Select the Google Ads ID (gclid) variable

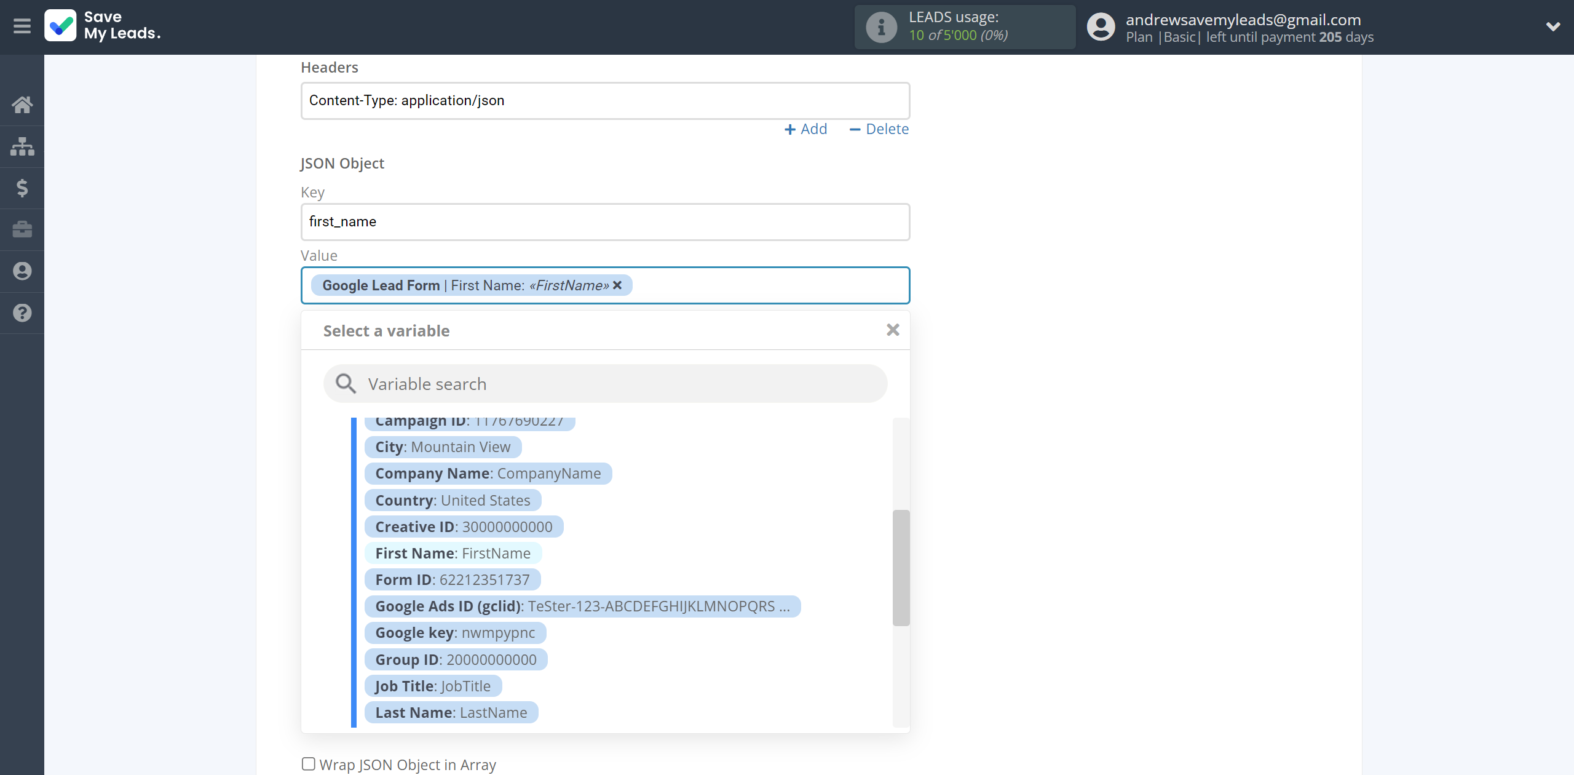click(583, 606)
